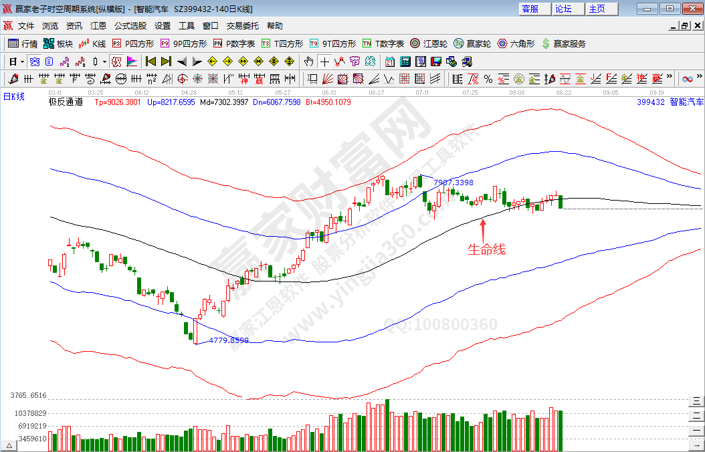
Task: Click the 客服 button in title bar
Action: (x=530, y=9)
